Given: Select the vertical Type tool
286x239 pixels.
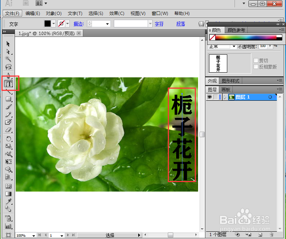Looking at the screenshot, I should click(x=8, y=84).
